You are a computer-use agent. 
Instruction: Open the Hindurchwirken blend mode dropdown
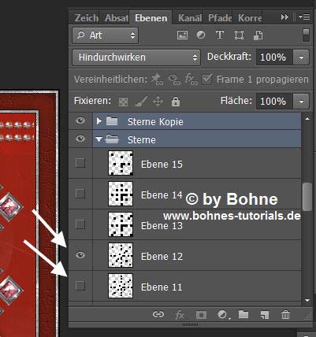tap(136, 57)
